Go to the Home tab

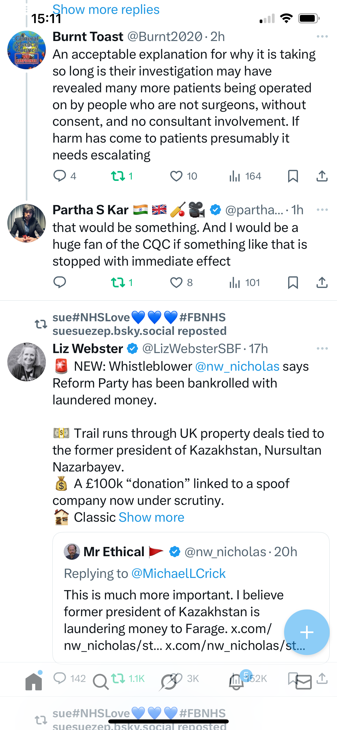tap(34, 681)
